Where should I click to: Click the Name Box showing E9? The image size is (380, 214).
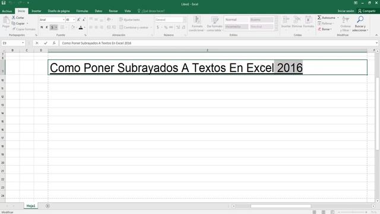tap(13, 43)
